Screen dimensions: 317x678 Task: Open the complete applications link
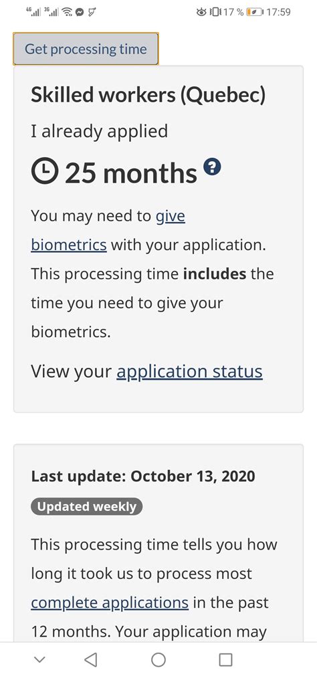pos(110,602)
